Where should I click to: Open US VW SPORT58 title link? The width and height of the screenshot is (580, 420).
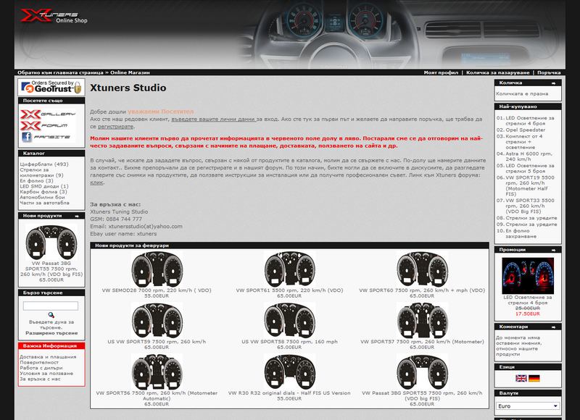(289, 342)
